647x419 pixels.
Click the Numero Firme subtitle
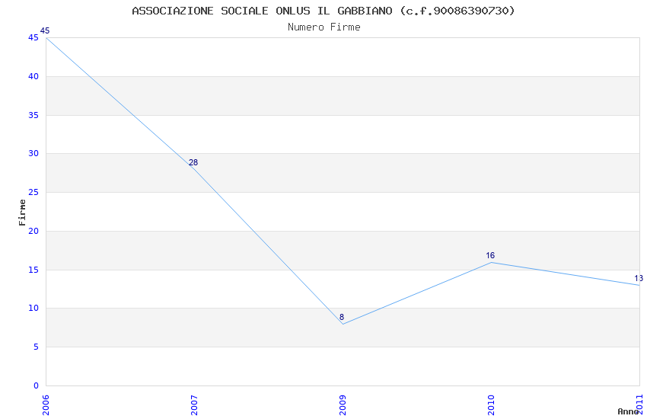(324, 27)
